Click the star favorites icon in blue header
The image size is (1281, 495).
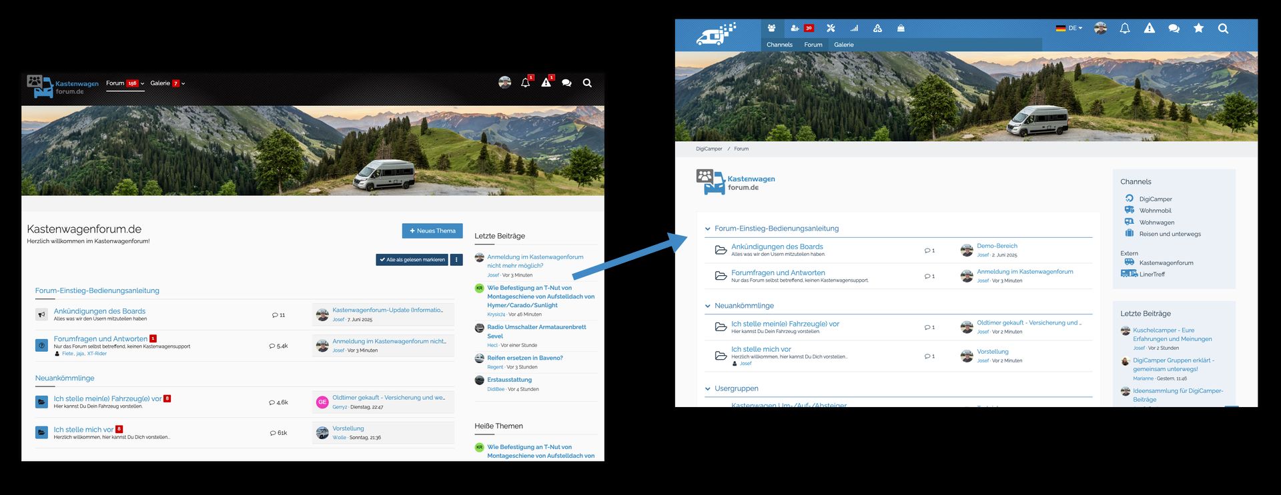(1198, 28)
